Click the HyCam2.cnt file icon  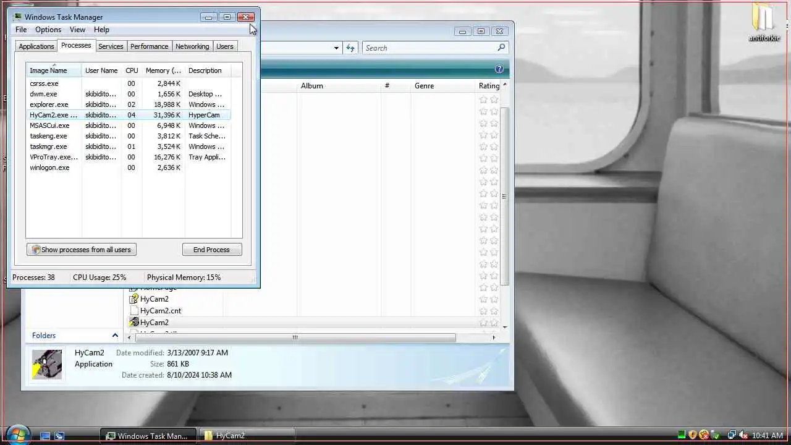[133, 311]
